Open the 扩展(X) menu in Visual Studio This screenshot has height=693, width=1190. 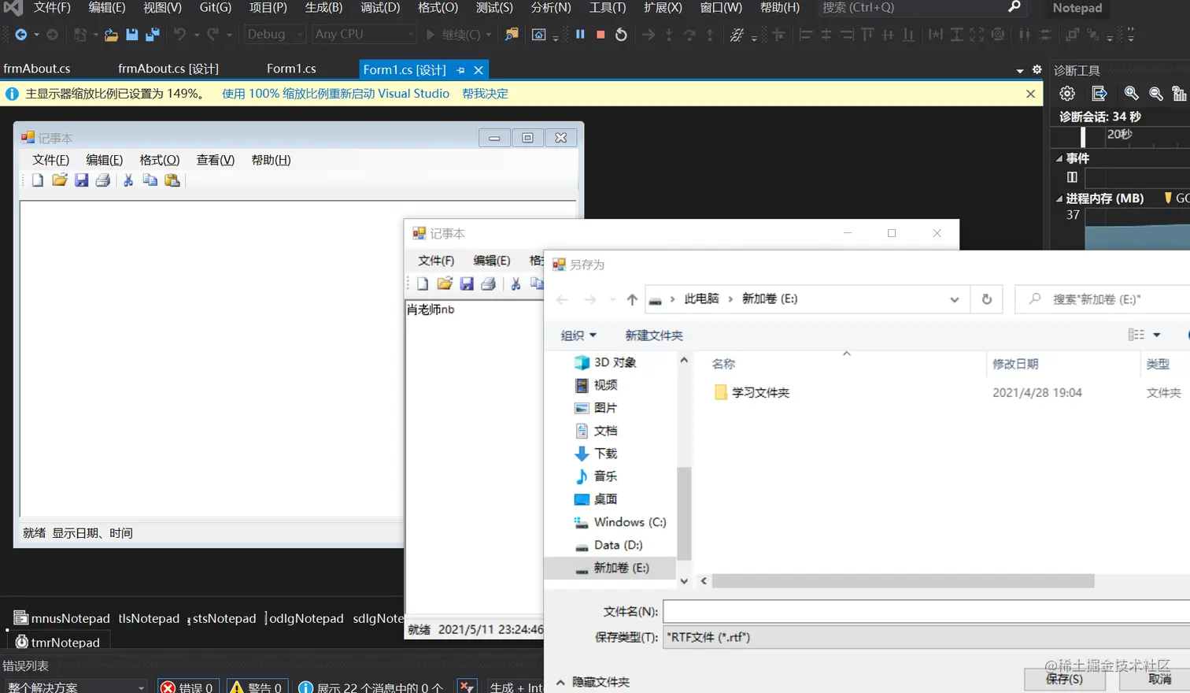(x=663, y=8)
